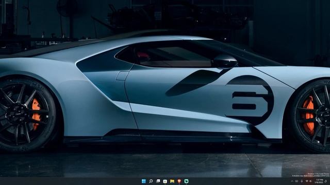Viewport: 330px width, 185px height.
Task: Open the touch keyboard tray icon
Action: (x=296, y=181)
